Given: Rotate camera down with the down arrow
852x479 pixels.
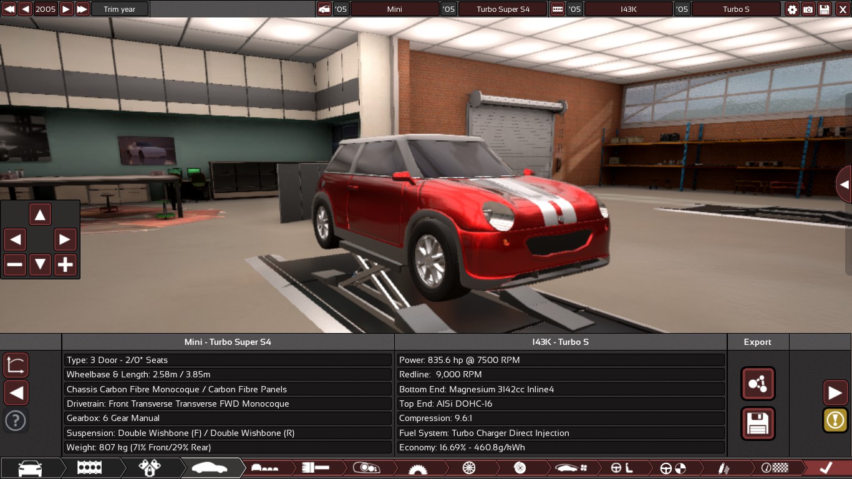Looking at the screenshot, I should 40,264.
